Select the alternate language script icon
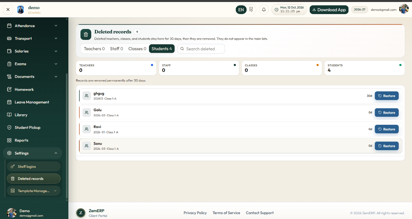The width and height of the screenshot is (412, 219). click(251, 10)
